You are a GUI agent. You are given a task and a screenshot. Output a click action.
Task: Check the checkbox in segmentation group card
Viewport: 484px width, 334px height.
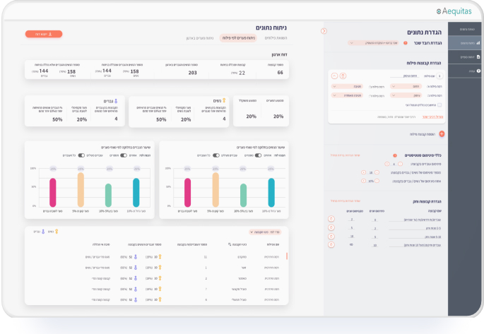(x=439, y=105)
